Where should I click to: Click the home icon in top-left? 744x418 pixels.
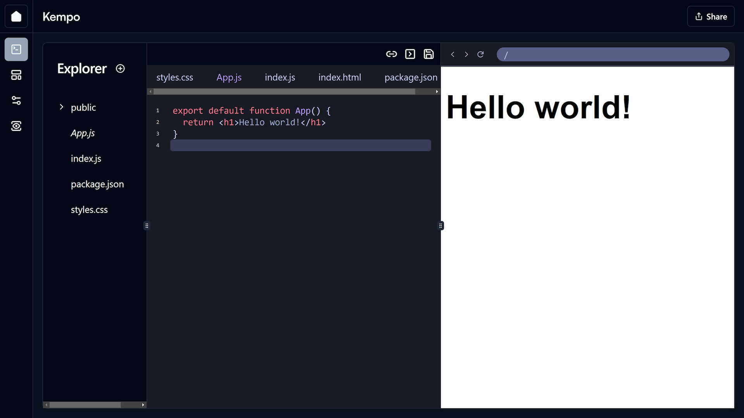16,16
